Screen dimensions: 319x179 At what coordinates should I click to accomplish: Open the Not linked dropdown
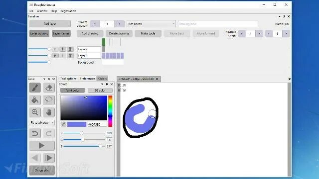click(151, 24)
